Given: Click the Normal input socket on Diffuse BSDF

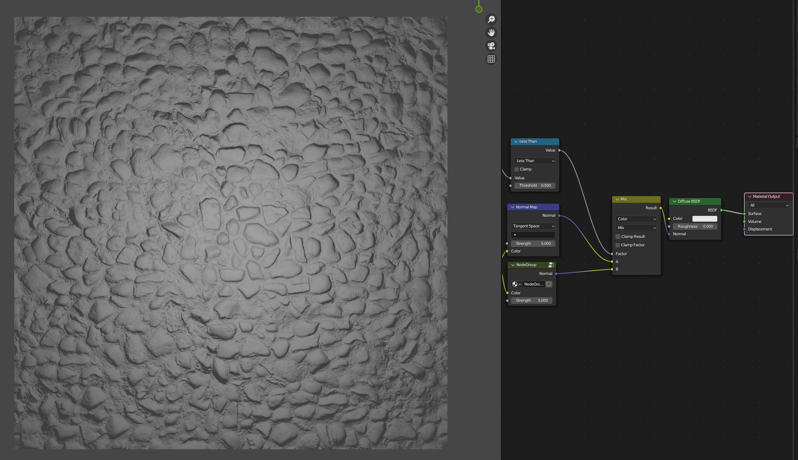Looking at the screenshot, I should click(669, 234).
